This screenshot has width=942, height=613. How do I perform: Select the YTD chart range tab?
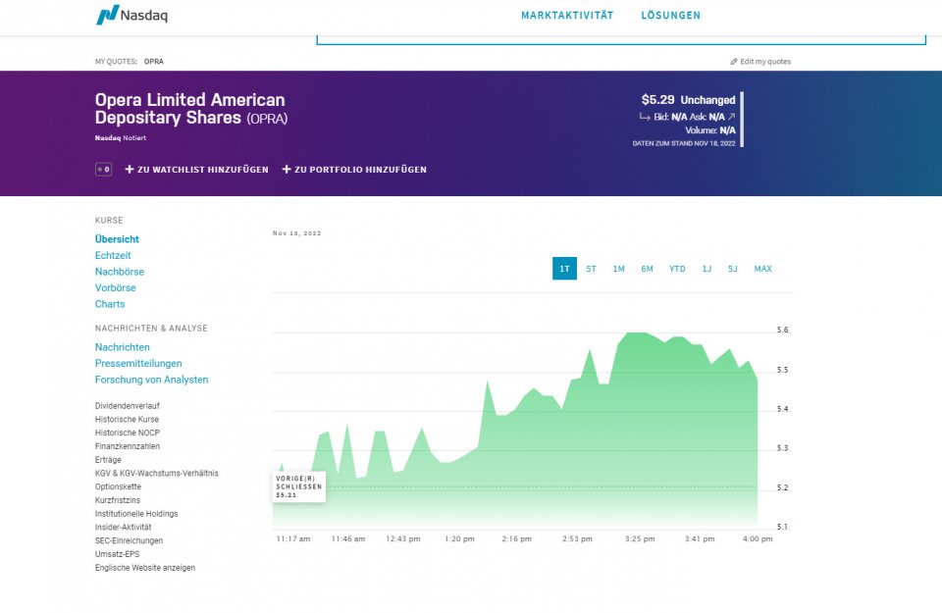(x=677, y=269)
